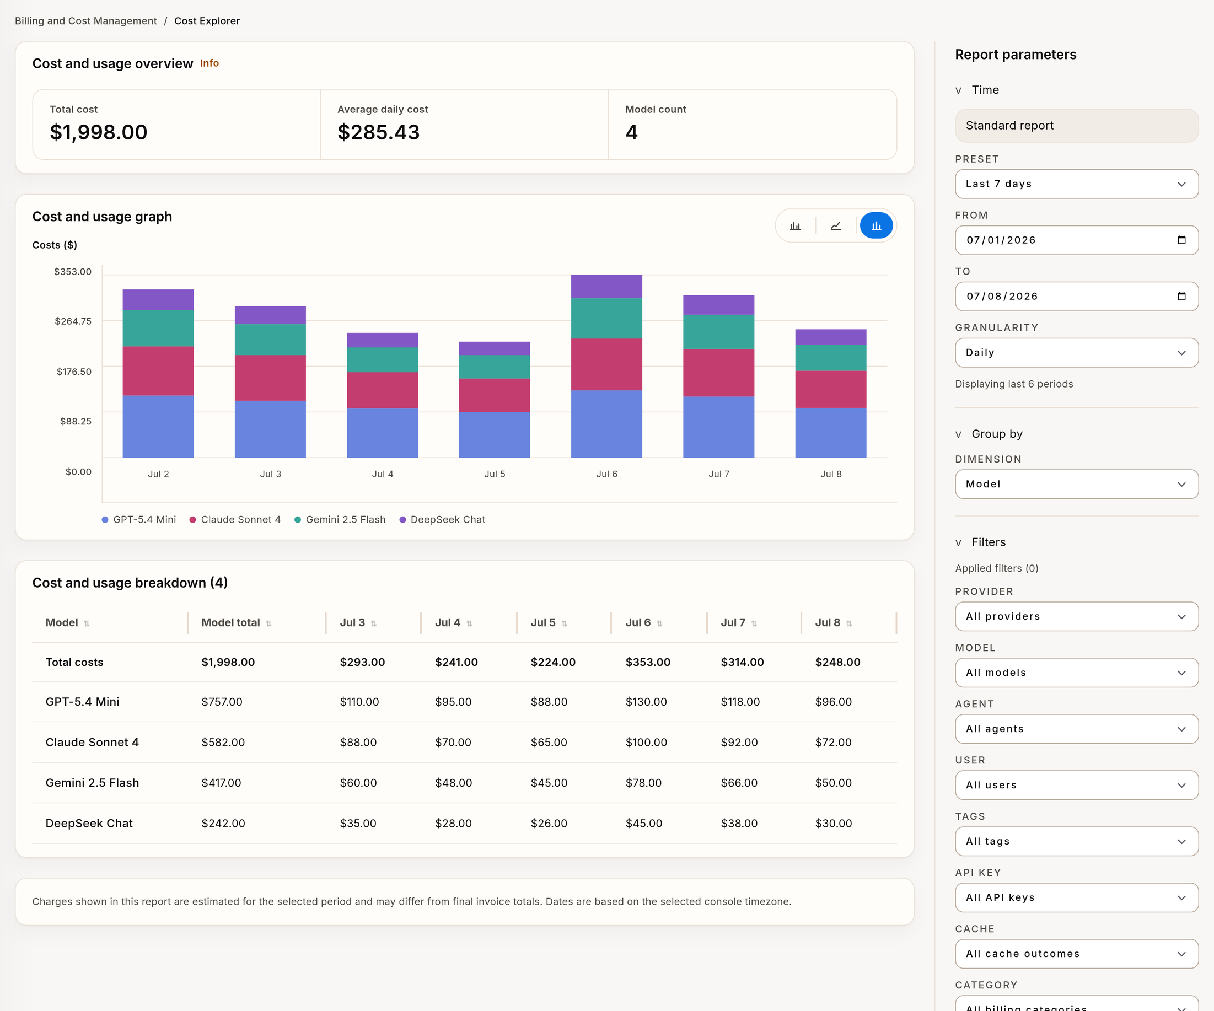Switch to the grouped bar chart view
This screenshot has height=1011, width=1214.
tap(796, 226)
